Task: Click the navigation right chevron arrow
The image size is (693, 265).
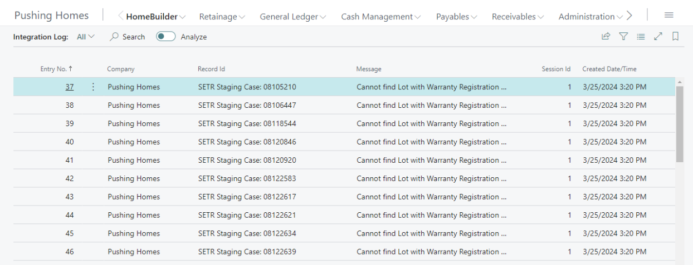Action: [x=629, y=16]
